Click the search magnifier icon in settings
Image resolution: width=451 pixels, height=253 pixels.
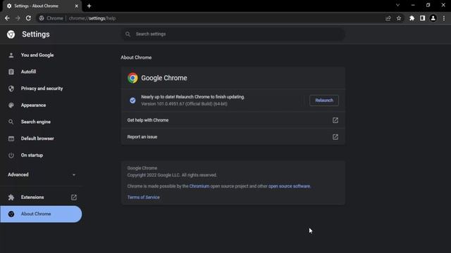[128, 34]
